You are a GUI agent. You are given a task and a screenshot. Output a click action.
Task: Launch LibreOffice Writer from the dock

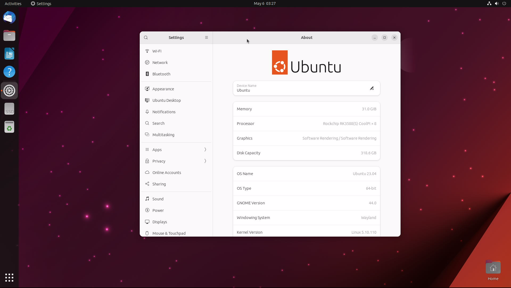pyautogui.click(x=9, y=54)
